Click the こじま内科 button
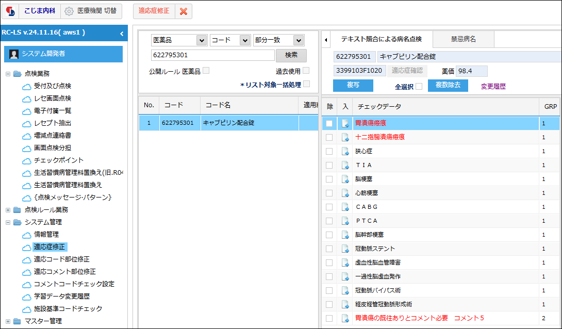562x329 pixels. (40, 11)
